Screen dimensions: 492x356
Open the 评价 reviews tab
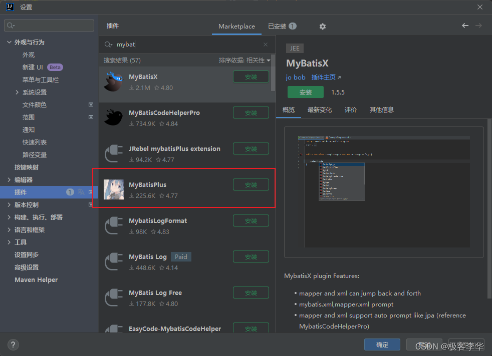(x=351, y=110)
